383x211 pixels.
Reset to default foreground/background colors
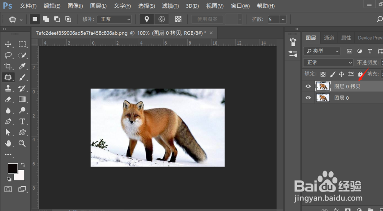coord(9,179)
